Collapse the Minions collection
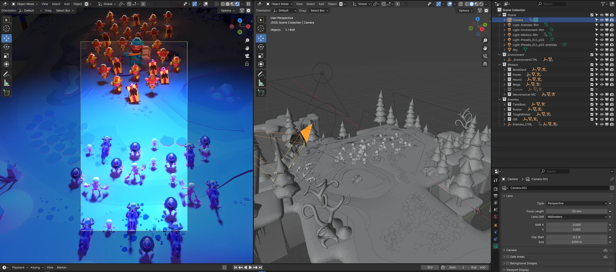The height and width of the screenshot is (272, 616). [499, 65]
